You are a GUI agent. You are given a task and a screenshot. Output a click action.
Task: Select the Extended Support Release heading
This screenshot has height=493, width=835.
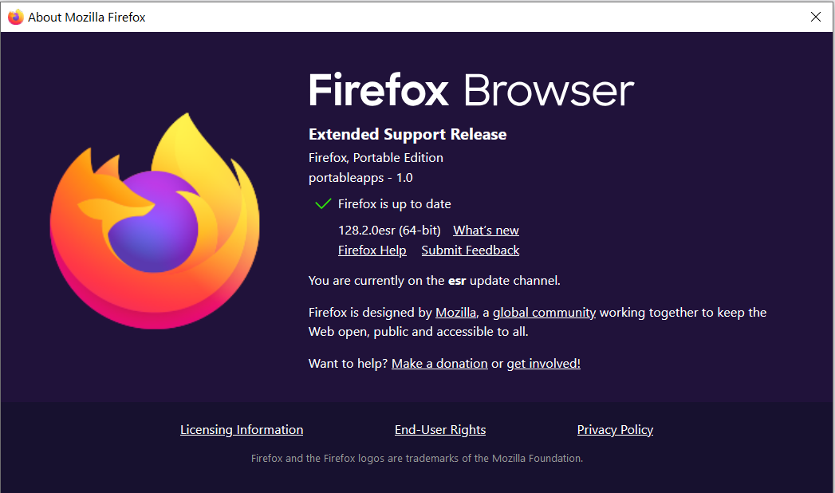[x=408, y=134]
